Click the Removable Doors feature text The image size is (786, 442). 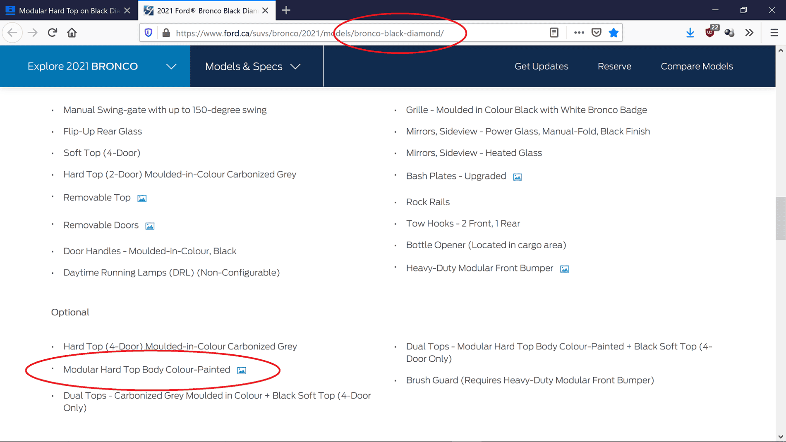click(101, 225)
